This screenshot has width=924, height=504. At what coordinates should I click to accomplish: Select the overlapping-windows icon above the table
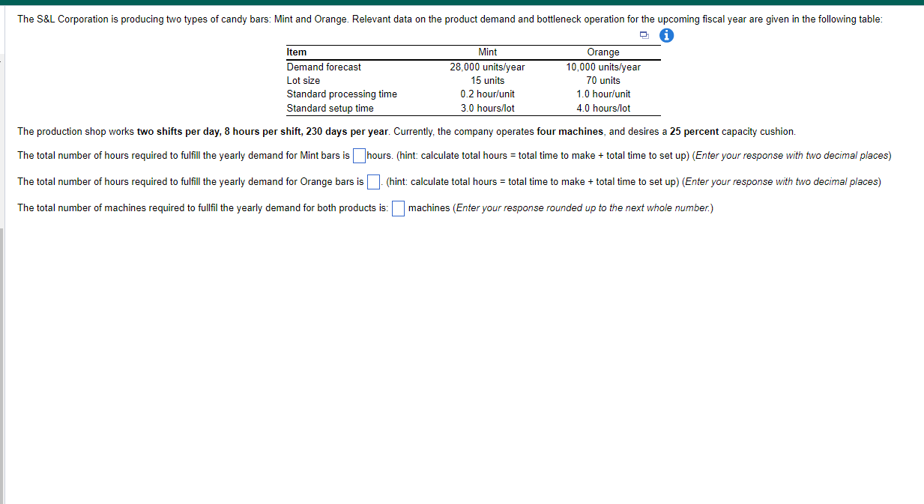(643, 35)
